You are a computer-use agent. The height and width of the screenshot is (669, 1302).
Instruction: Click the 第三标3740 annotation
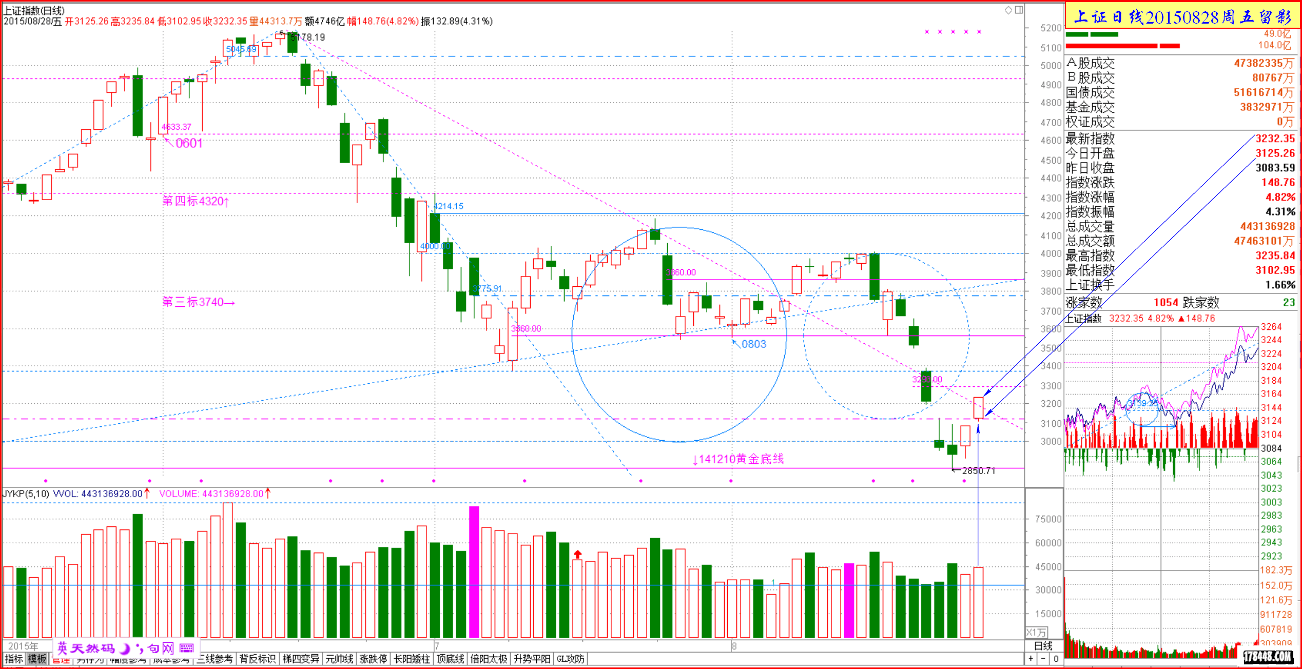tap(198, 302)
